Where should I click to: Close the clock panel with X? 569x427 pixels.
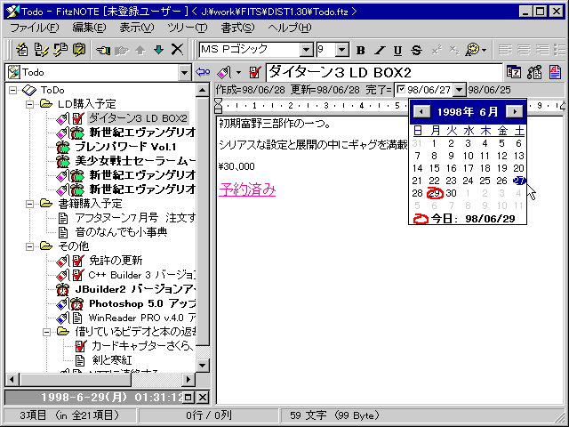click(x=203, y=398)
